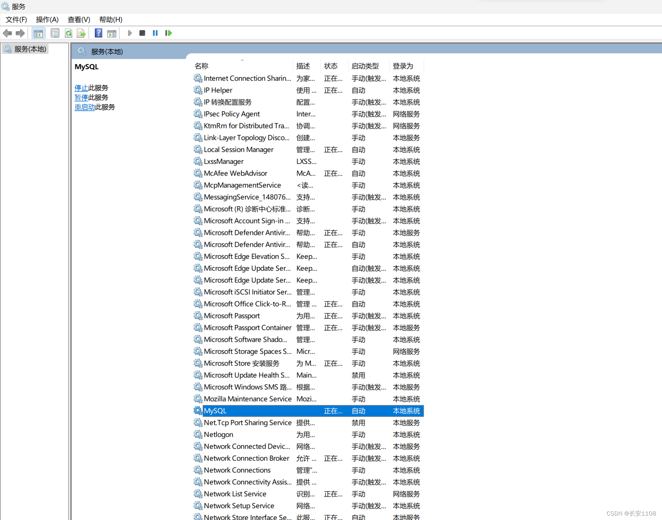Click the Export List toolbar icon
The image size is (662, 520).
pyautogui.click(x=81, y=33)
